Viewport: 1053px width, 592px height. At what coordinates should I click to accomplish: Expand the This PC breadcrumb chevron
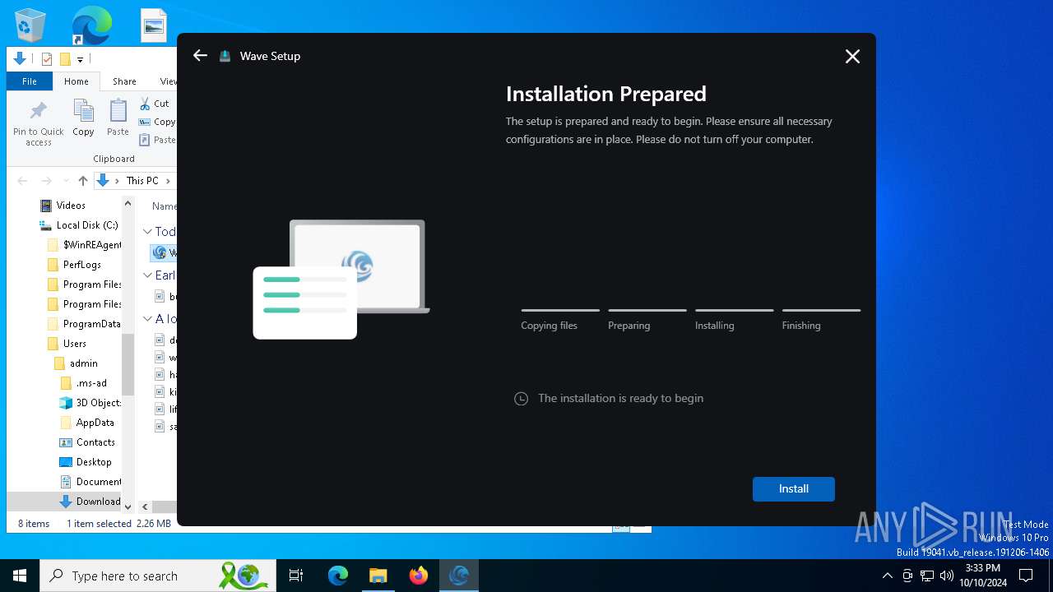click(168, 181)
